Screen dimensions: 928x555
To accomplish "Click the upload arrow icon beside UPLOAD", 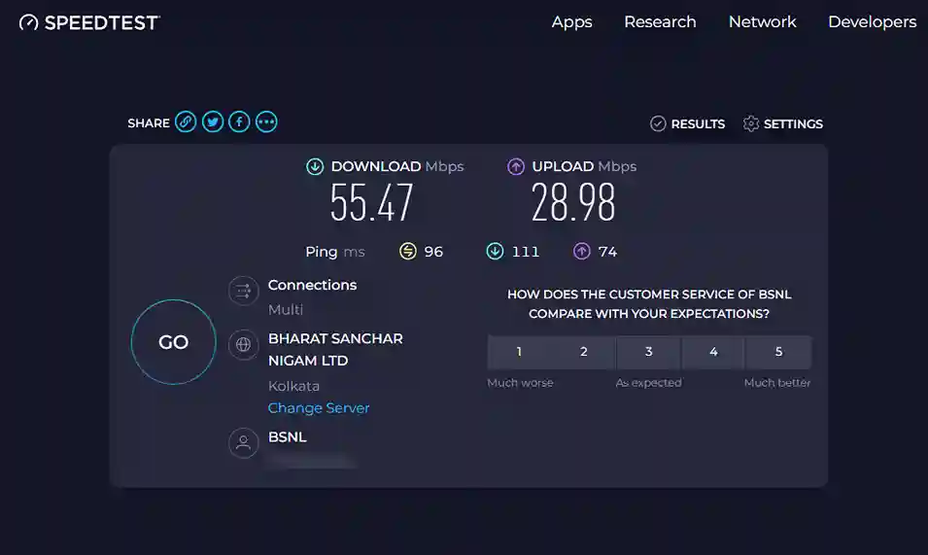I will [515, 167].
